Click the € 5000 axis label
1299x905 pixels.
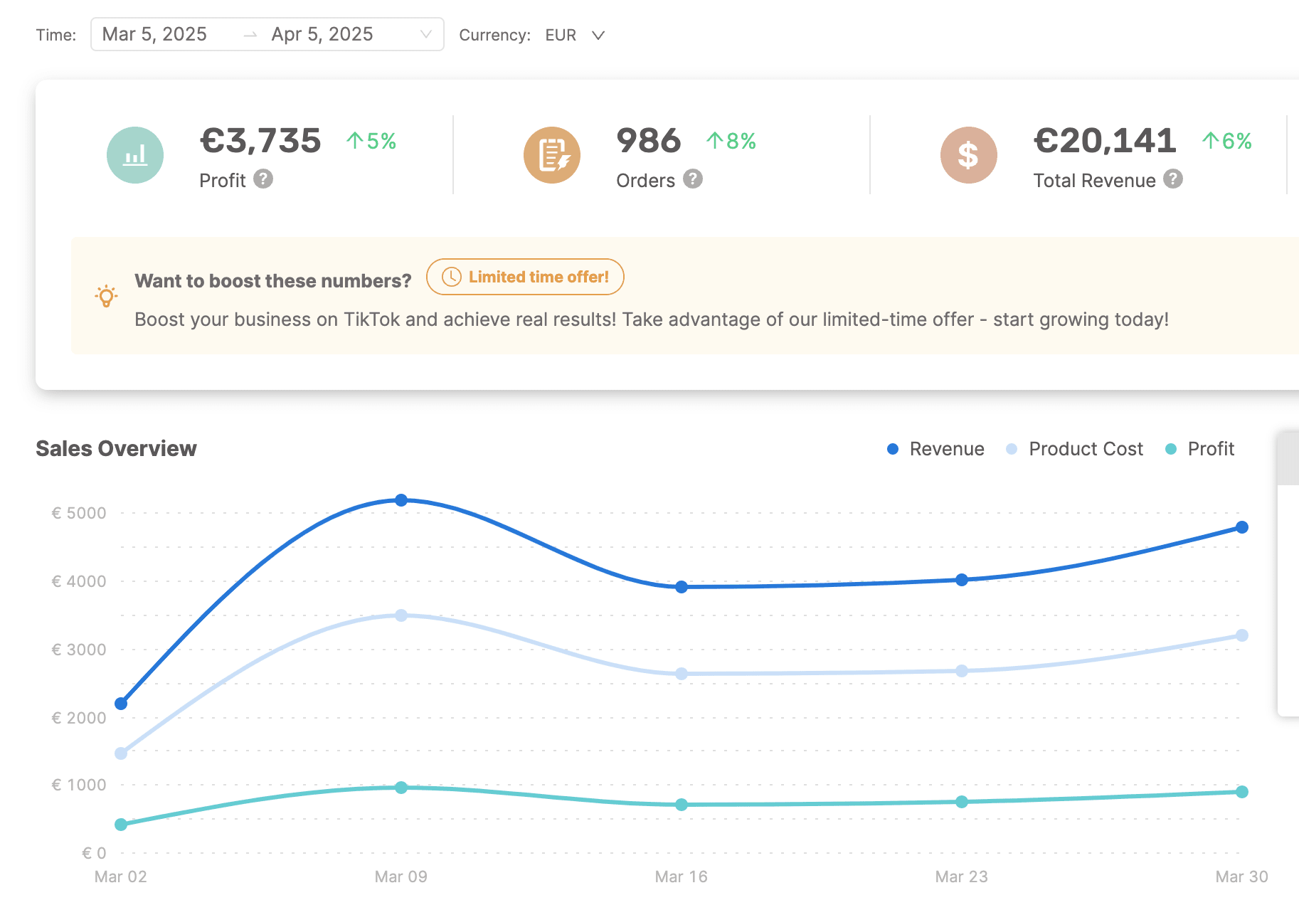click(79, 513)
